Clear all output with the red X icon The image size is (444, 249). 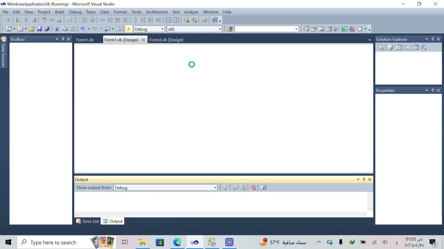(x=254, y=187)
